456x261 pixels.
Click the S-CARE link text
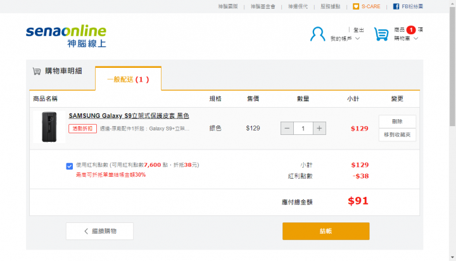370,6
